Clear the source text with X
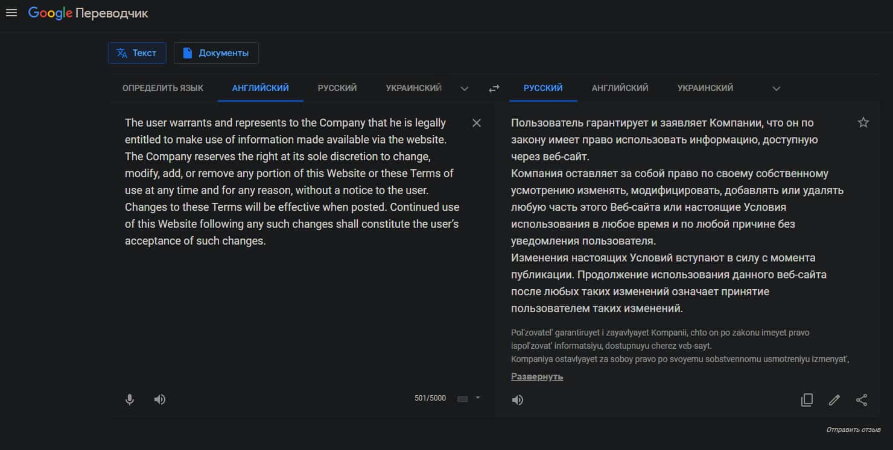 point(477,123)
